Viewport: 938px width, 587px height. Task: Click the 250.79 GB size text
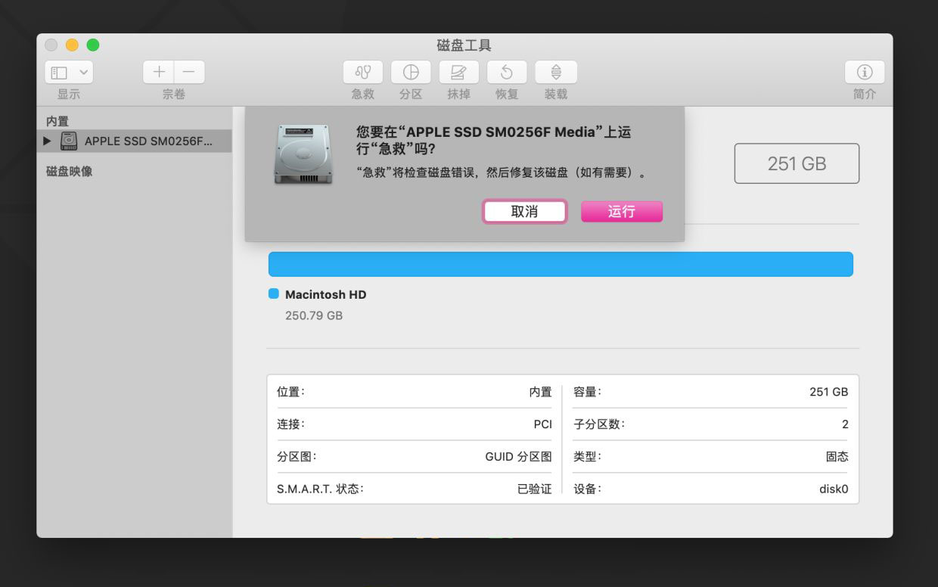point(314,315)
